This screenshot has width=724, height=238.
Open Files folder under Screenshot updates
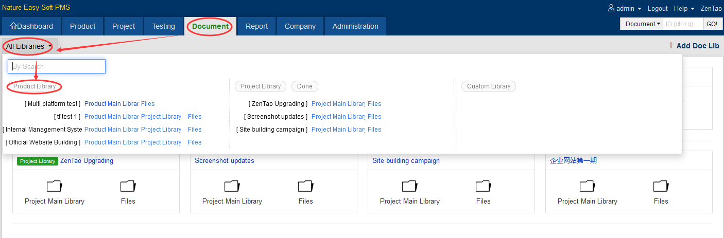[305, 186]
